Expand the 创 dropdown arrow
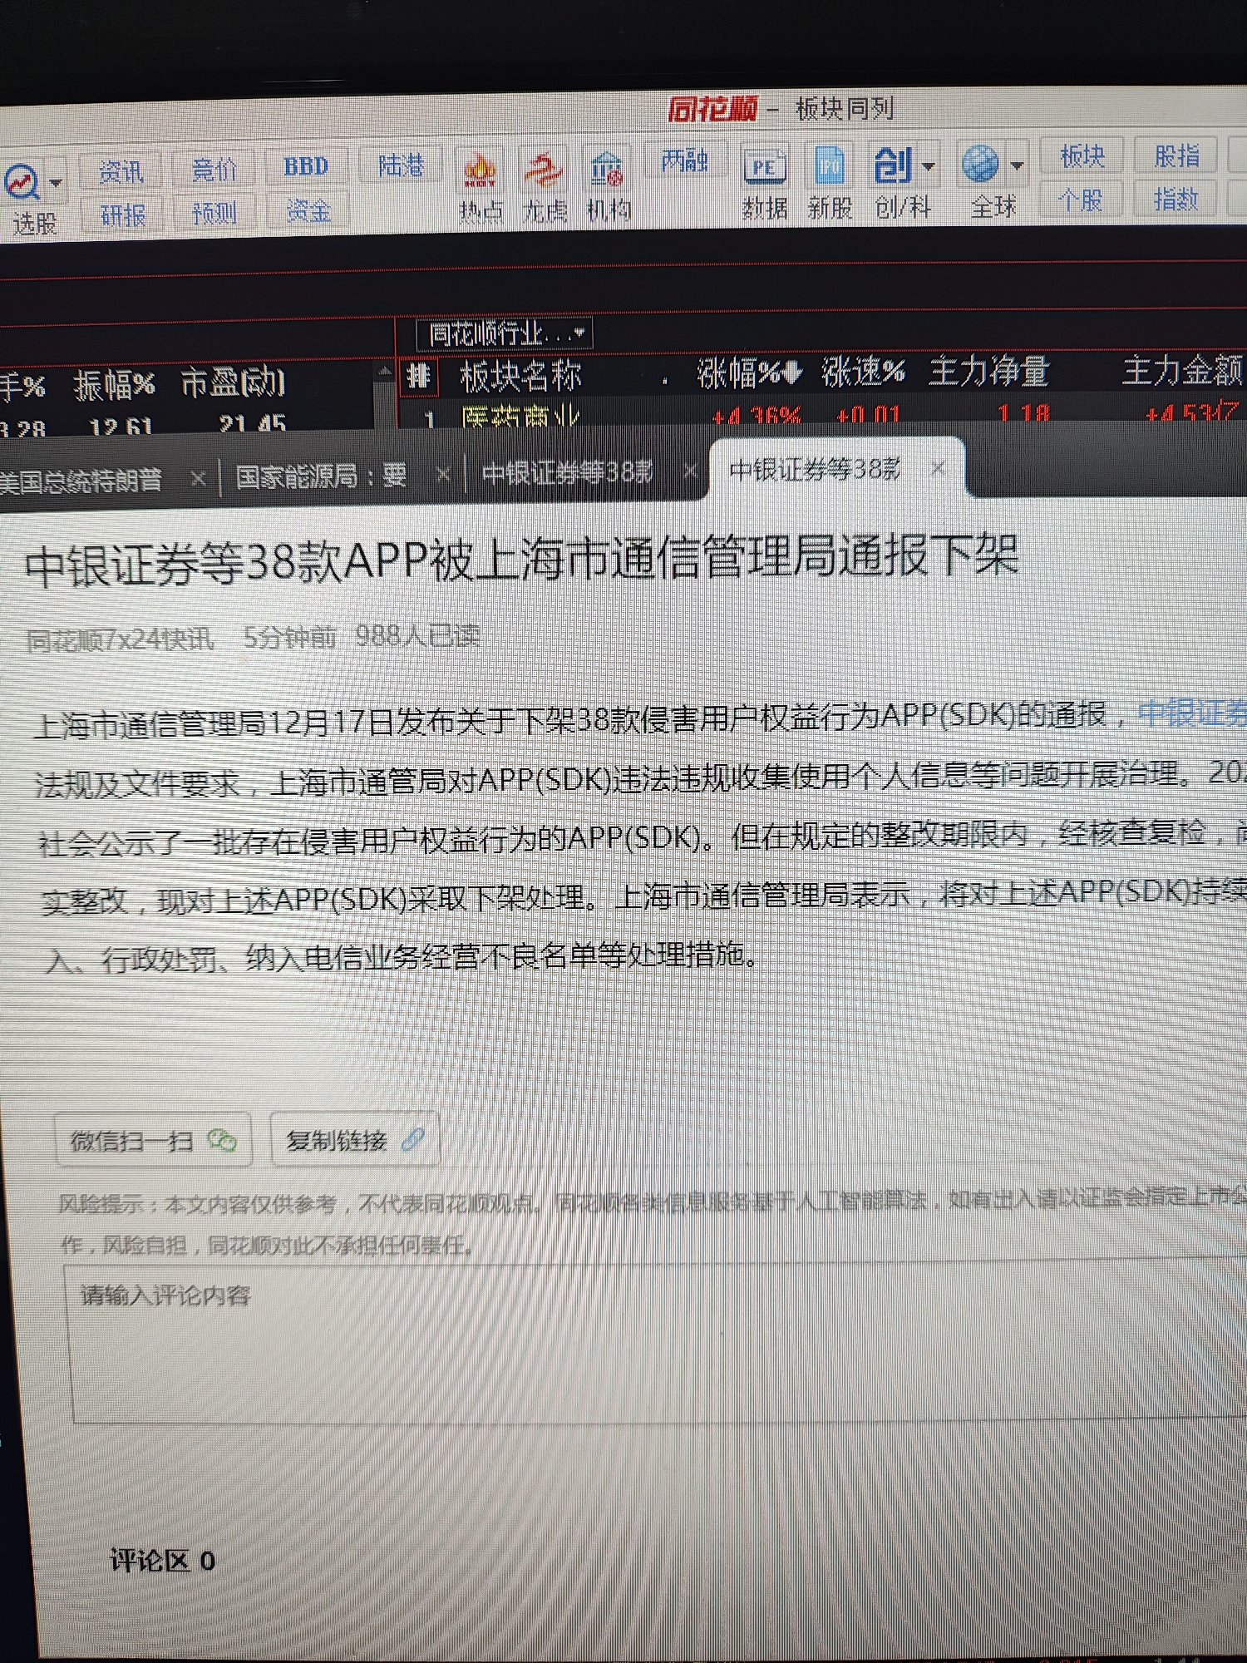 [x=929, y=165]
